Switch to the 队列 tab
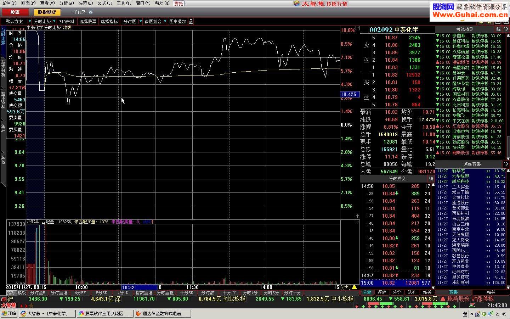This screenshot has width=510, height=319. (412, 292)
